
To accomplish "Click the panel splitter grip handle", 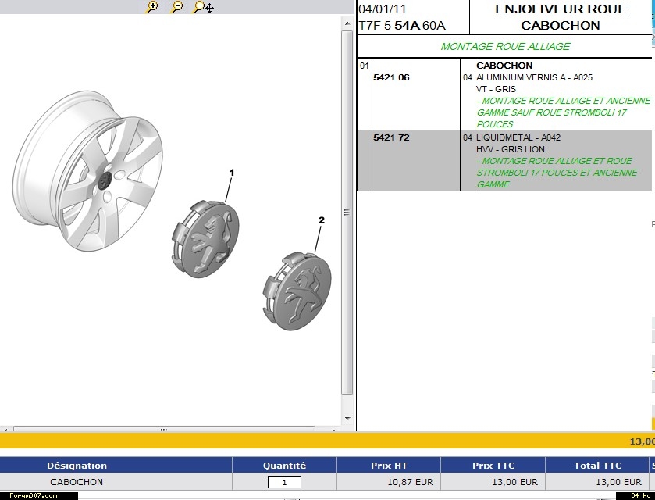I will pyautogui.click(x=347, y=212).
